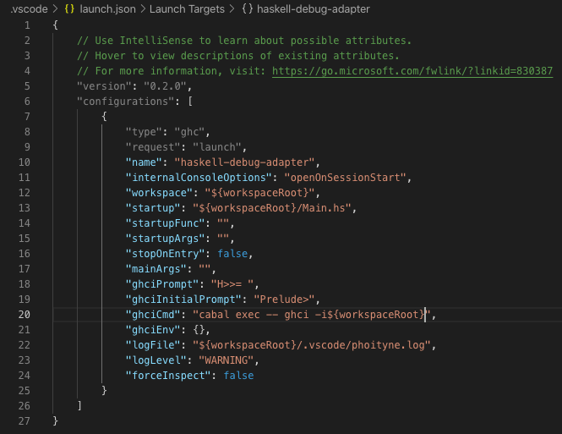Click the "type" key on line 8
The width and height of the screenshot is (562, 434).
pos(144,132)
